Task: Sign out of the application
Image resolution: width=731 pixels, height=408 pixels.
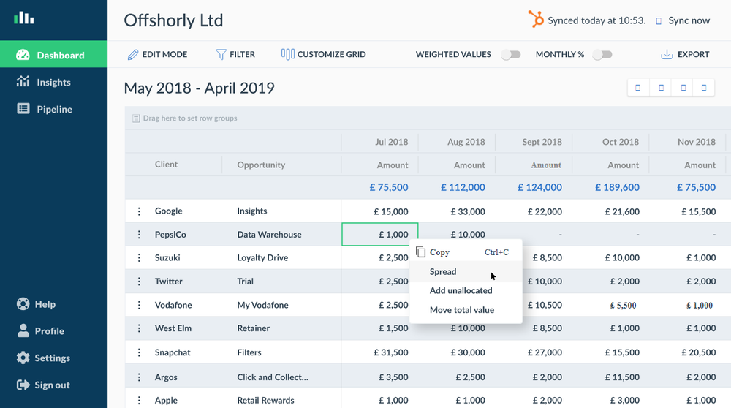Action: [x=43, y=385]
